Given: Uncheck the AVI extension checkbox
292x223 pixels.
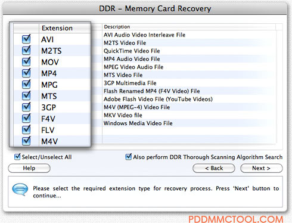Looking at the screenshot, I should click(26, 39).
